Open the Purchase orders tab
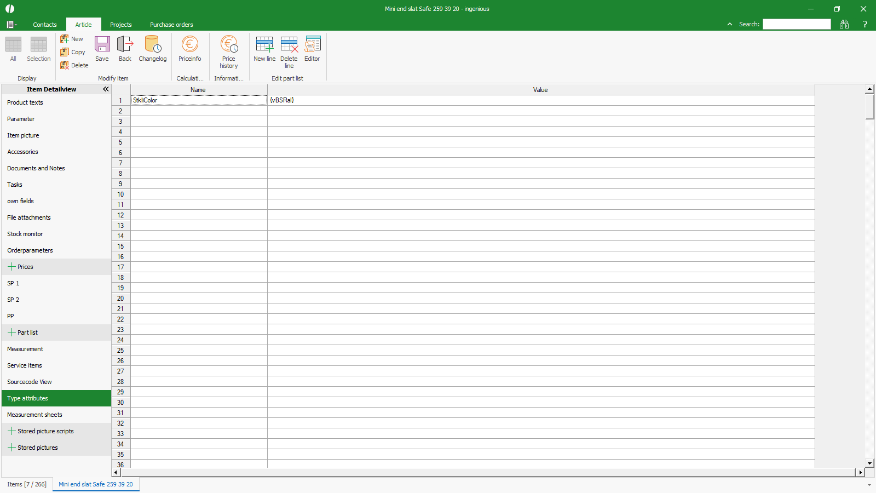Image resolution: width=876 pixels, height=493 pixels. 171,25
